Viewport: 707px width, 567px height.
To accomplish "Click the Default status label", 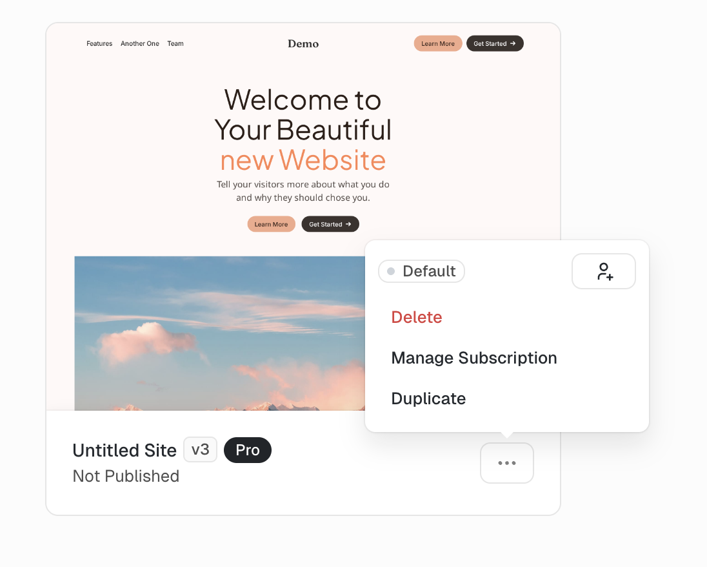I will click(x=428, y=271).
